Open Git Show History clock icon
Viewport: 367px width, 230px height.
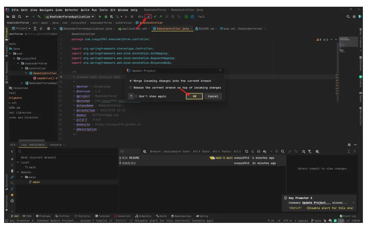coord(173,17)
